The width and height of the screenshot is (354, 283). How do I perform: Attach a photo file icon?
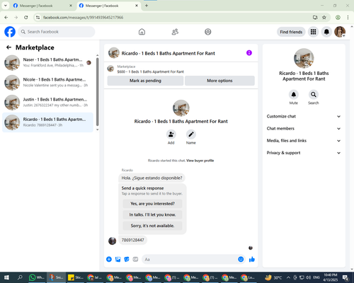(x=118, y=260)
